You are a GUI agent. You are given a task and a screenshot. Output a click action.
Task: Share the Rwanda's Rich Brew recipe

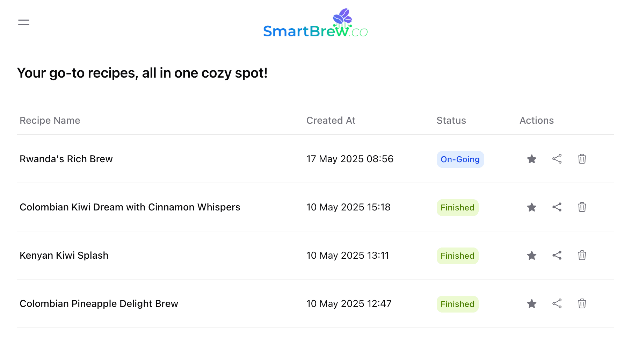[x=557, y=159]
